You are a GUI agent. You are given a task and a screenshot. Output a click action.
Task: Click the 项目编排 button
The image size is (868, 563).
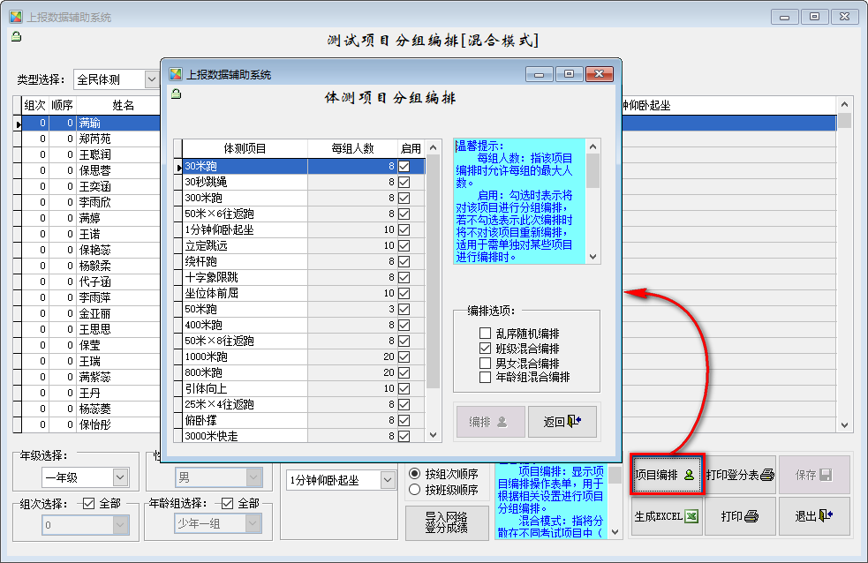(667, 474)
